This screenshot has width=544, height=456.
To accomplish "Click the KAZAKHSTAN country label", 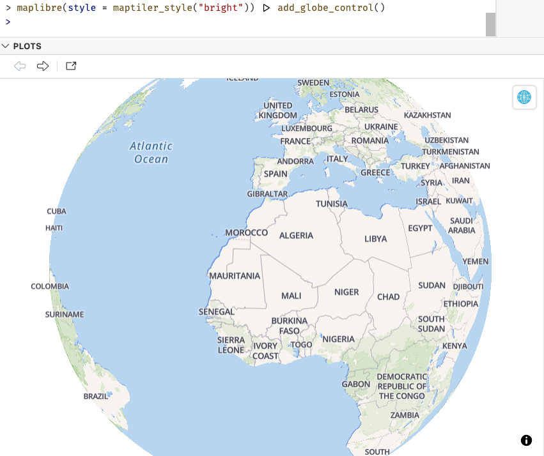I will point(428,115).
